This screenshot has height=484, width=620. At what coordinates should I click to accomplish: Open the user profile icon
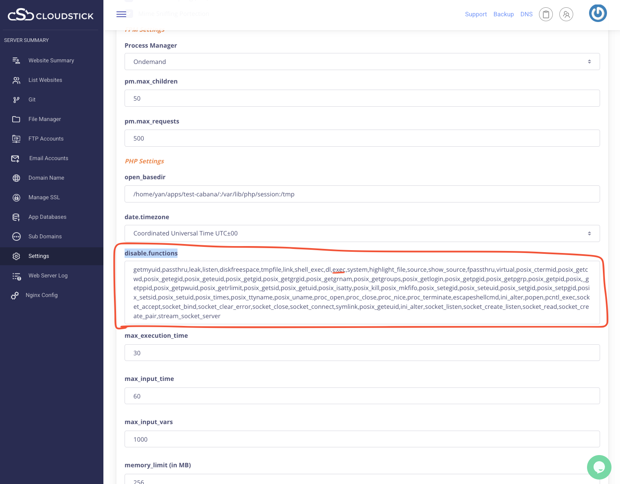tap(566, 14)
